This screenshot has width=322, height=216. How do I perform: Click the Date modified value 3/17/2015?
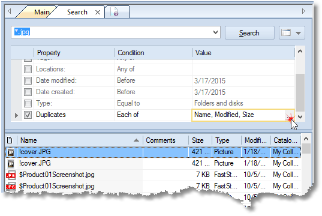coord(210,81)
